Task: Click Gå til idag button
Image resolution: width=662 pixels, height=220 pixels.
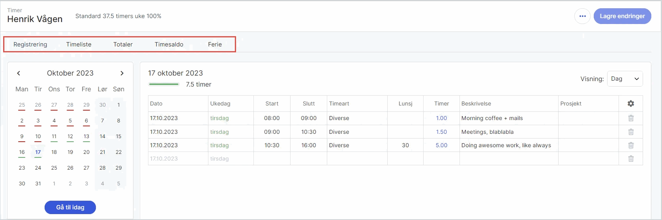Action: [x=70, y=207]
